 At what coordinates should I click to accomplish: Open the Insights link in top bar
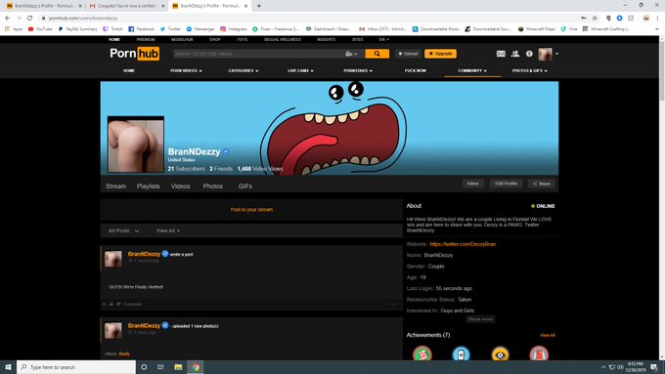[326, 39]
